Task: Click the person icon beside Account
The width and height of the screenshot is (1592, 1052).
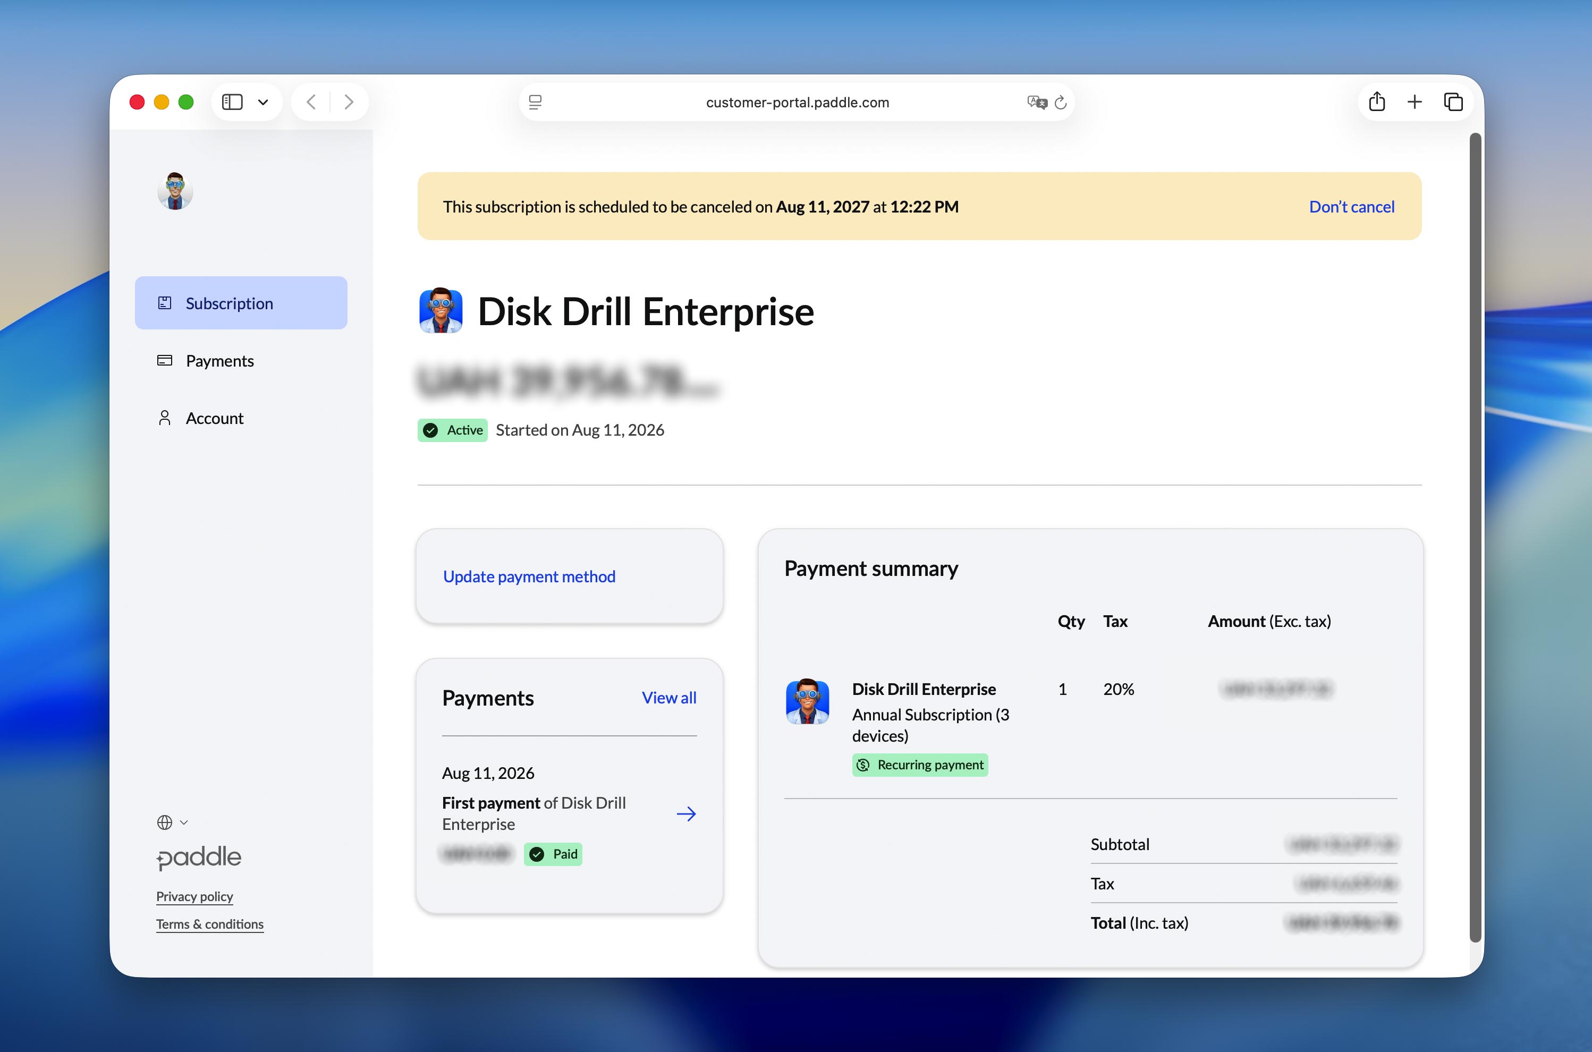Action: tap(164, 418)
